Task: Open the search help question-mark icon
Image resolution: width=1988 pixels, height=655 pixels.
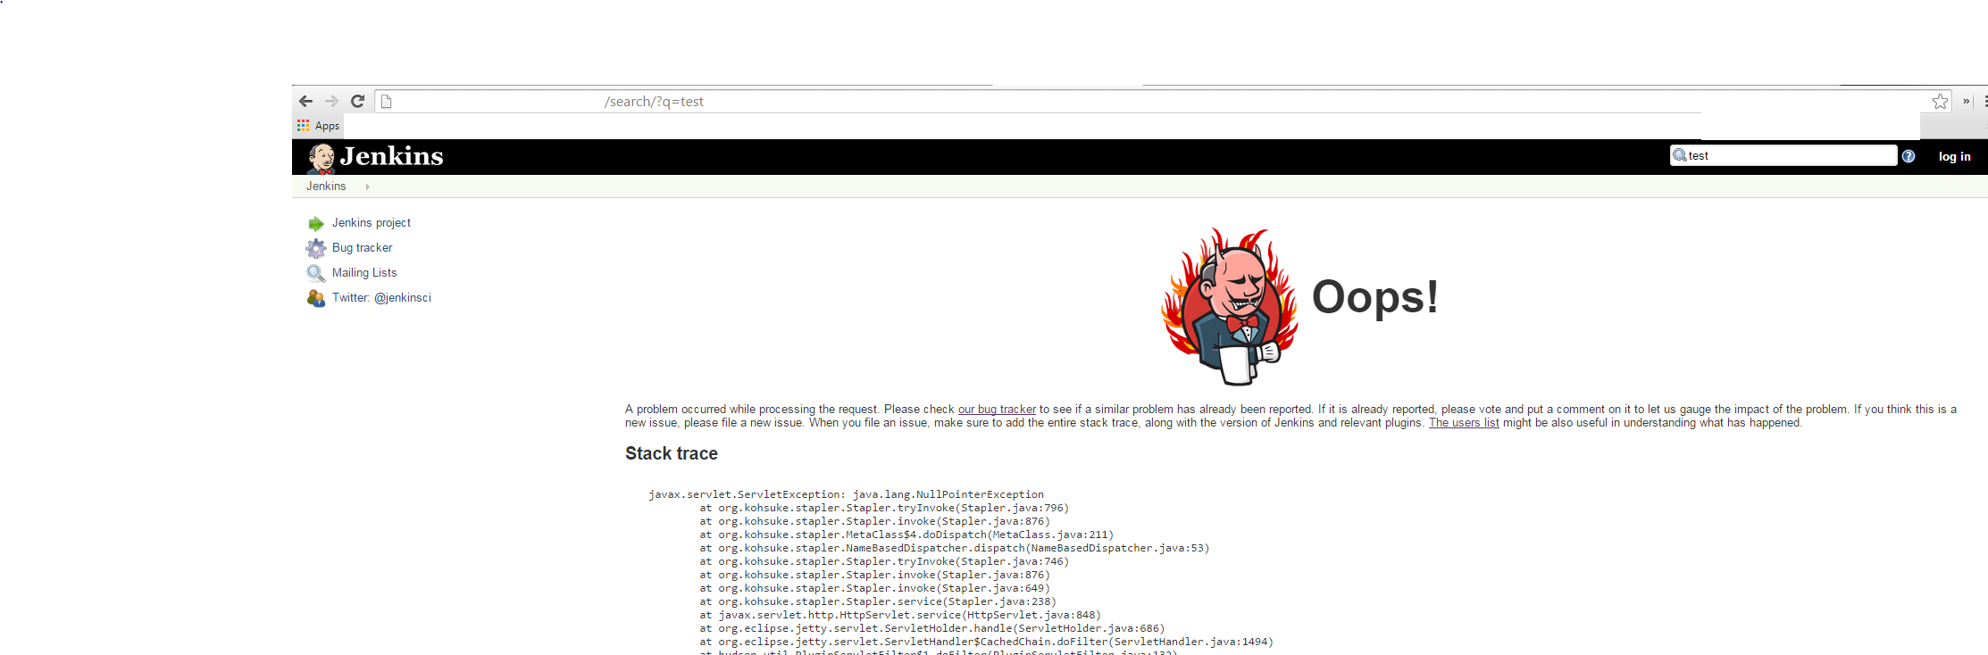Action: 1909,156
